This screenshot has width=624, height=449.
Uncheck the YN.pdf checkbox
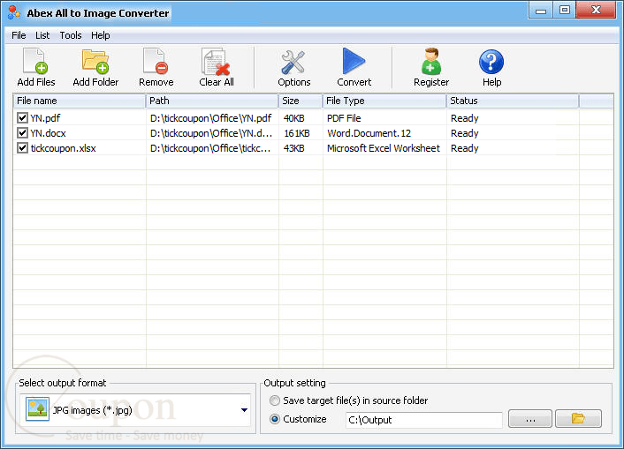coord(22,118)
